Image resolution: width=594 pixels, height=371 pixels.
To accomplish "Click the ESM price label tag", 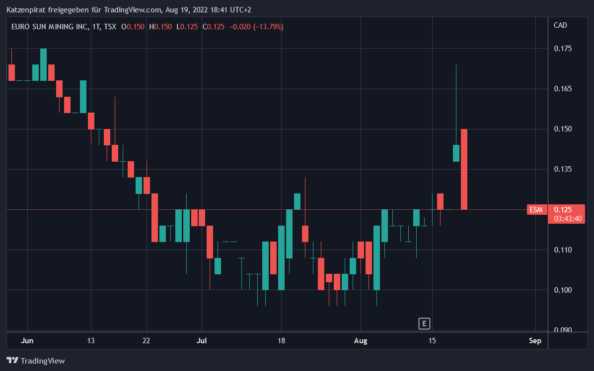I will pyautogui.click(x=536, y=209).
